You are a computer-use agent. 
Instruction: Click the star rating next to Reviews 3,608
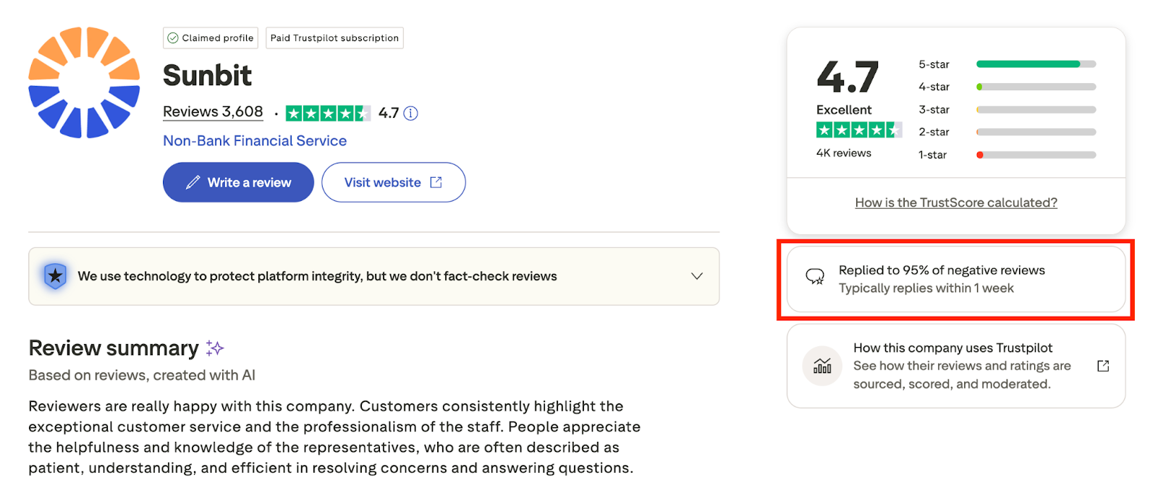tap(328, 114)
